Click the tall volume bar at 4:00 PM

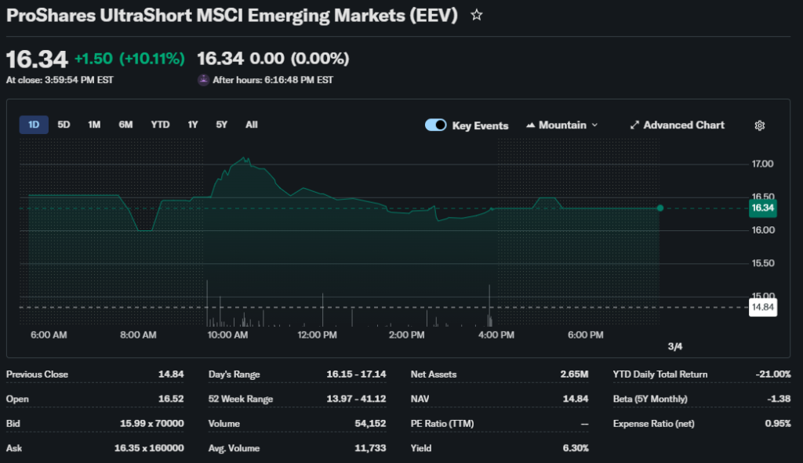489,306
